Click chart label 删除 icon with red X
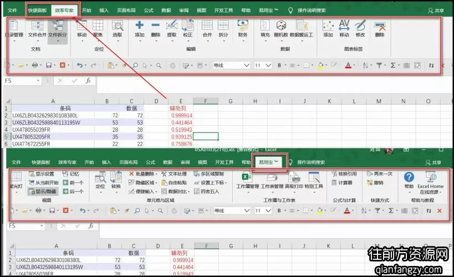This screenshot has width=454, height=277. (x=380, y=26)
